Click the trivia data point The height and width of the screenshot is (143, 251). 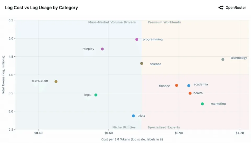click(x=133, y=116)
